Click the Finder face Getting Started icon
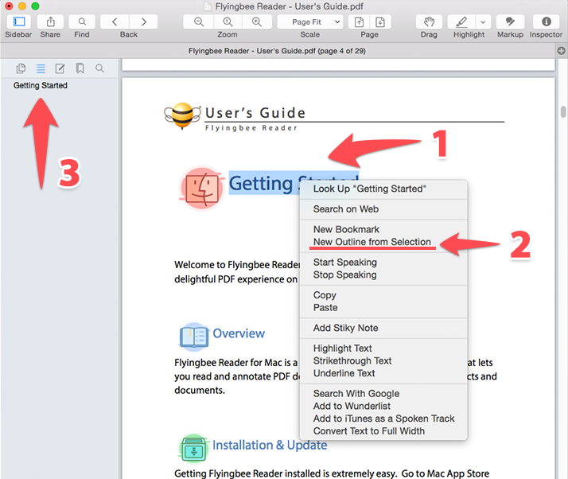 pyautogui.click(x=202, y=189)
